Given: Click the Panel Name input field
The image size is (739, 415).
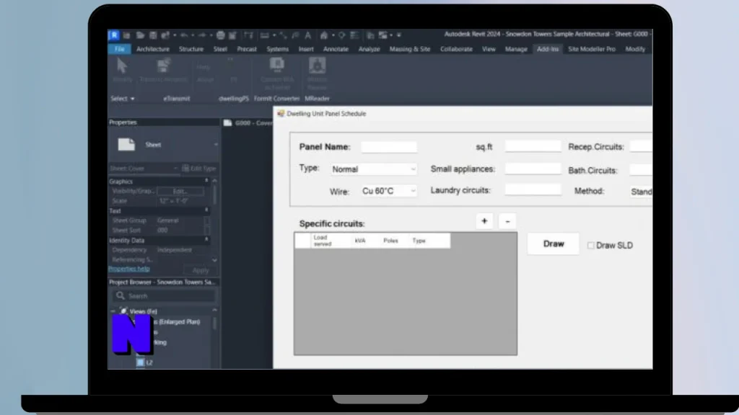Looking at the screenshot, I should pyautogui.click(x=389, y=147).
